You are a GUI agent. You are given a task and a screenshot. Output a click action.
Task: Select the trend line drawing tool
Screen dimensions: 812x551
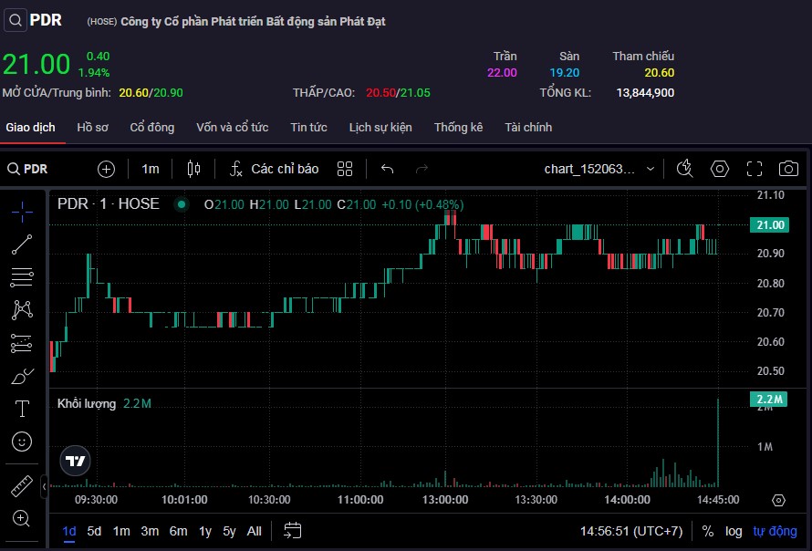click(22, 244)
